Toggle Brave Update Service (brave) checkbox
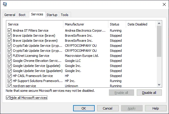The height and width of the screenshot is (114, 169). 9,36
